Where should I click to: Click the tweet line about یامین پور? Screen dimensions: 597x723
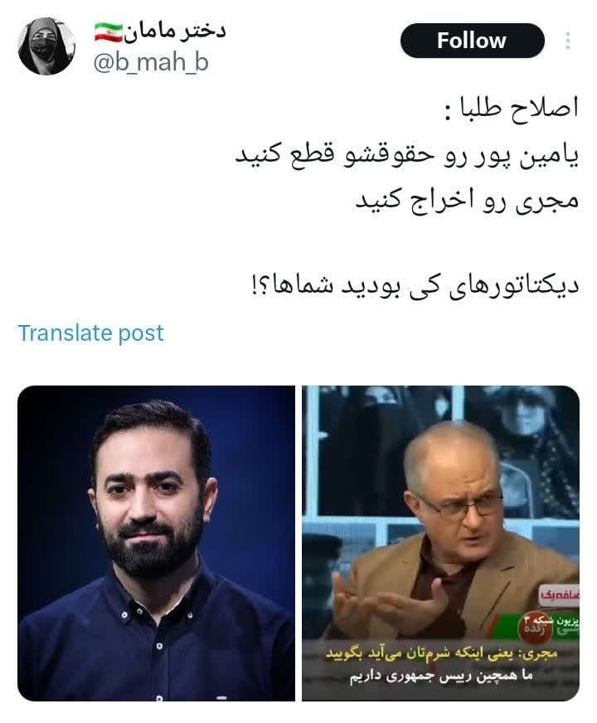pyautogui.click(x=407, y=155)
